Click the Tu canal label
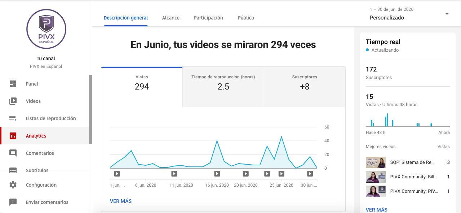The width and height of the screenshot is (461, 213). (46, 58)
